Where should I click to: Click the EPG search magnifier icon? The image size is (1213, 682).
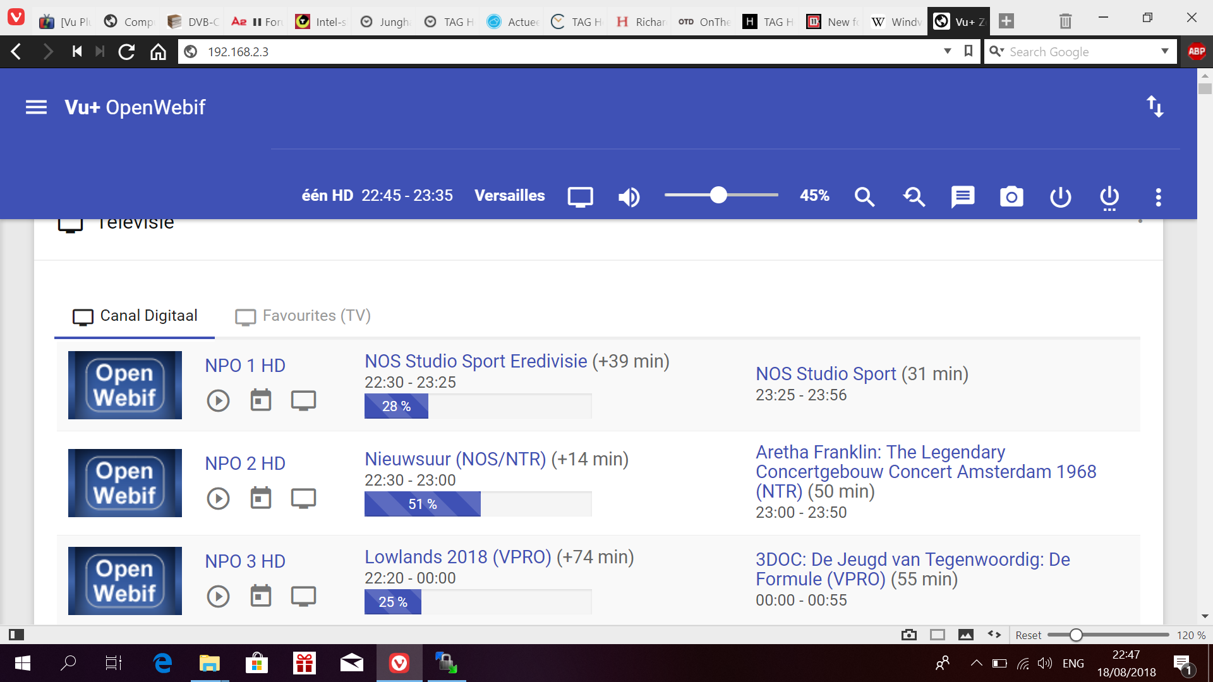864,197
